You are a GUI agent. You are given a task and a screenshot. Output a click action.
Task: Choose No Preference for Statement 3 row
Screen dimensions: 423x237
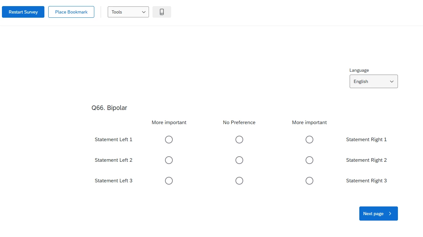(239, 181)
